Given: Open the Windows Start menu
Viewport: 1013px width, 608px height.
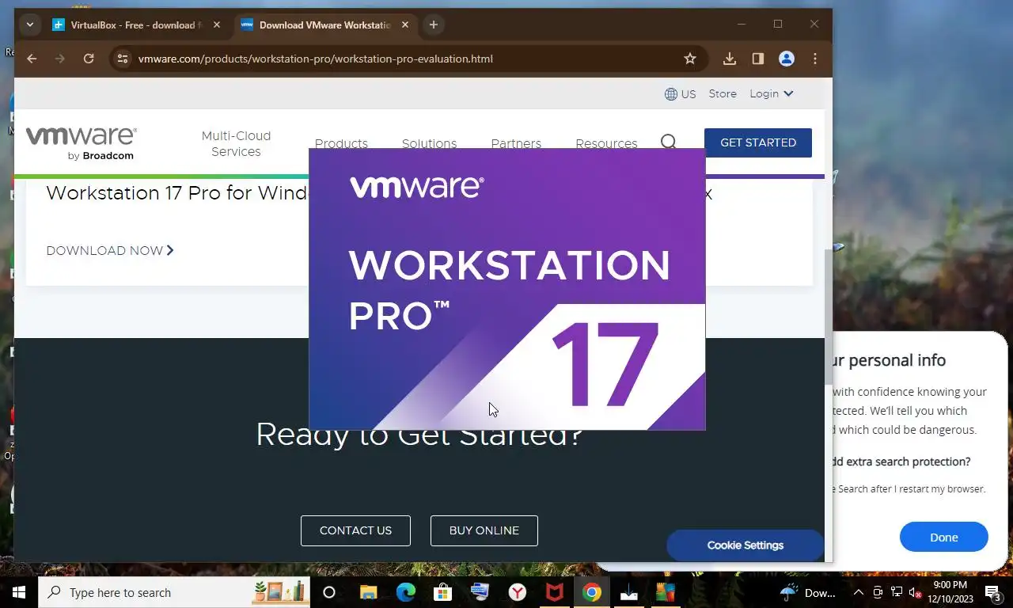Looking at the screenshot, I should click(x=18, y=592).
